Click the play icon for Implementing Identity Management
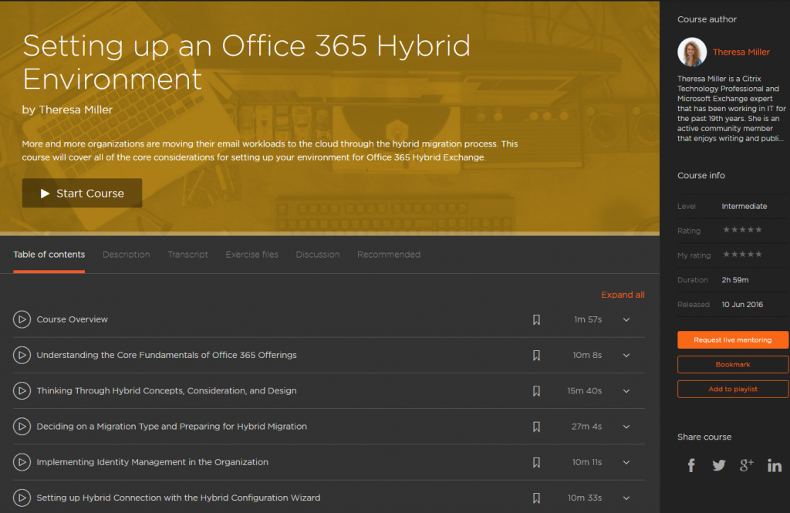Viewport: 790px width, 513px height. tap(22, 462)
